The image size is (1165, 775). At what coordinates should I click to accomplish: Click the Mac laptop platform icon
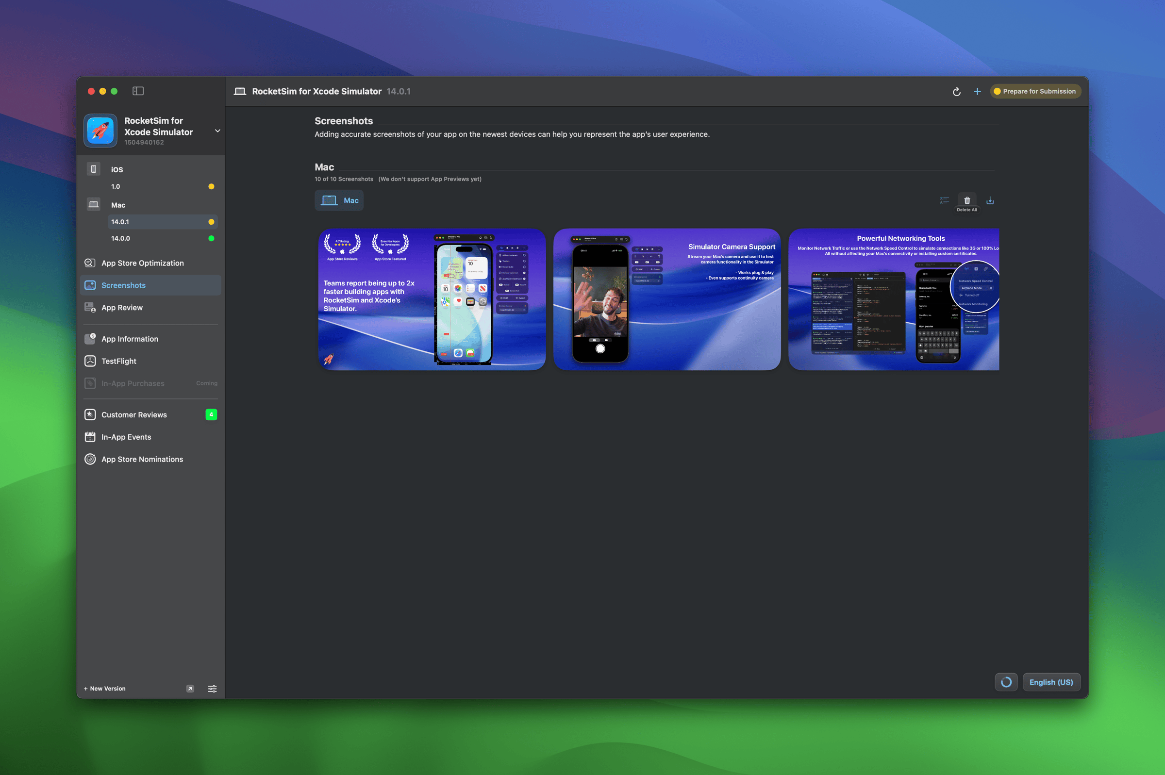tap(93, 204)
